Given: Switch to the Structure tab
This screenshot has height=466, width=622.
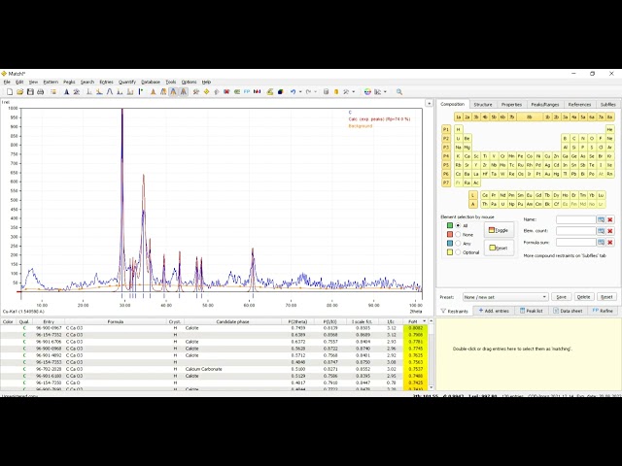Looking at the screenshot, I should (483, 104).
